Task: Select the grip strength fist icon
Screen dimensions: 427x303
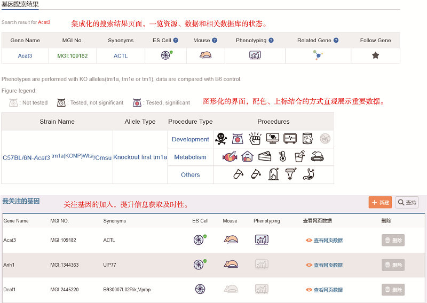Action: point(255,139)
